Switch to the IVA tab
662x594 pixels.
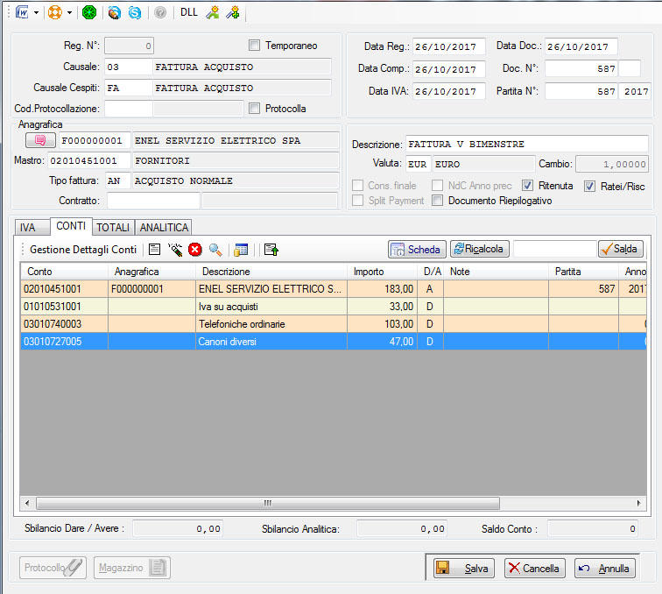pyautogui.click(x=32, y=227)
